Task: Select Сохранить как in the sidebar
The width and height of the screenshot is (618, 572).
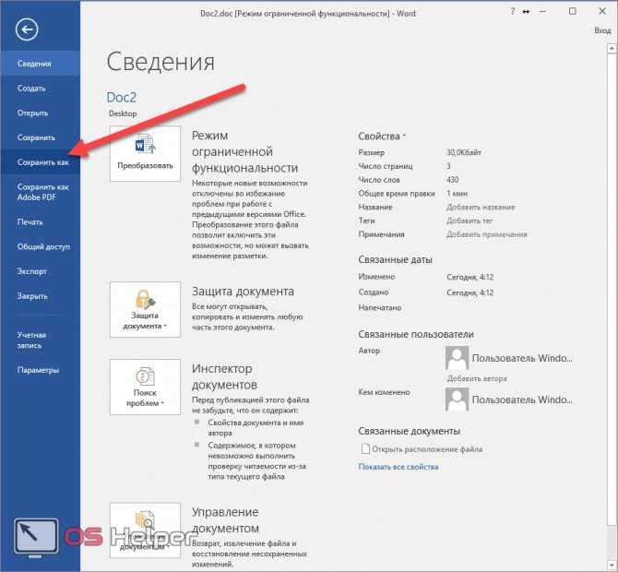Action: pyautogui.click(x=41, y=162)
